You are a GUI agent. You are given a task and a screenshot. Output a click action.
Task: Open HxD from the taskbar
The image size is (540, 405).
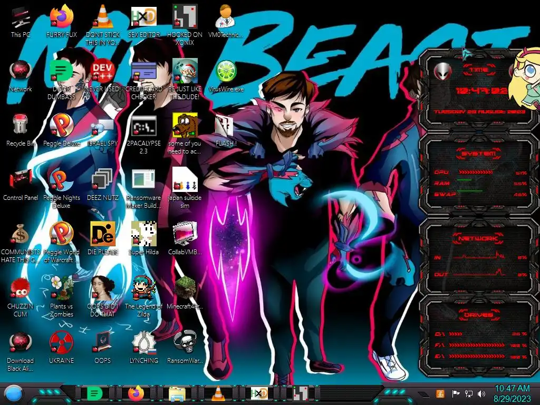pos(259,393)
